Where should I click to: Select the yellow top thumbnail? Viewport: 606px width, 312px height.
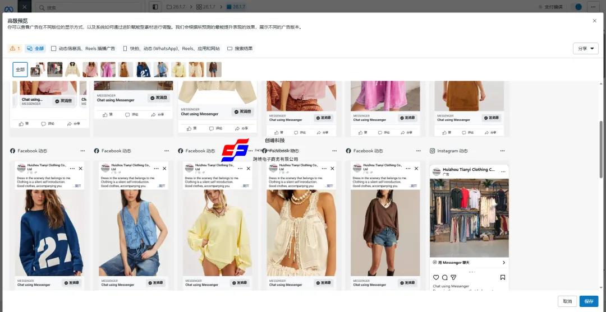pos(178,70)
